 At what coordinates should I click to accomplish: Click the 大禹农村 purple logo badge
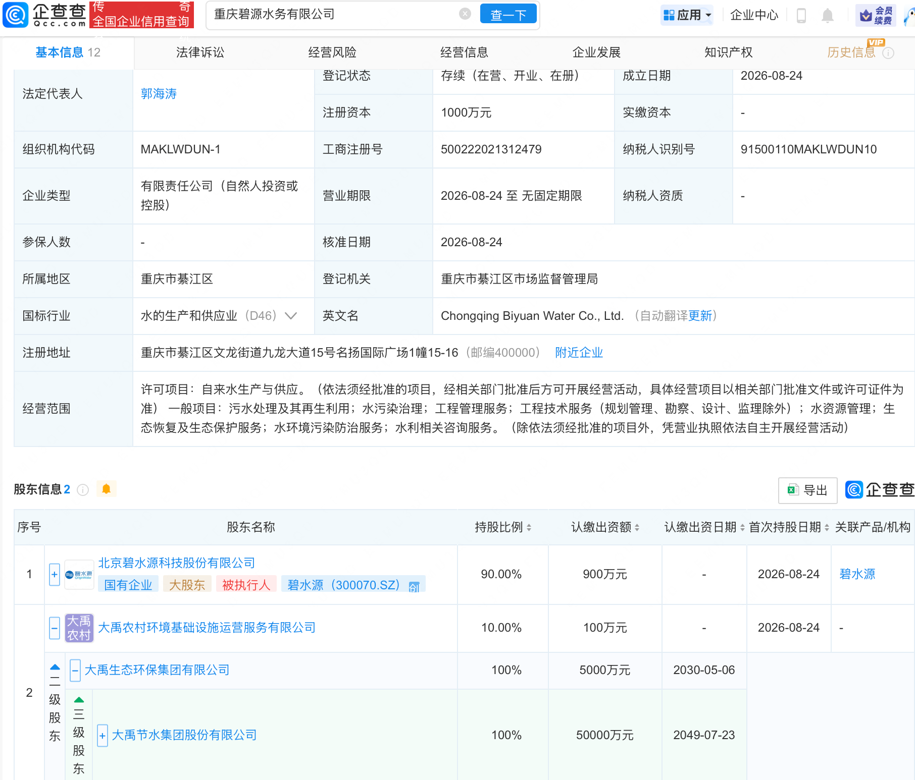[x=79, y=628]
